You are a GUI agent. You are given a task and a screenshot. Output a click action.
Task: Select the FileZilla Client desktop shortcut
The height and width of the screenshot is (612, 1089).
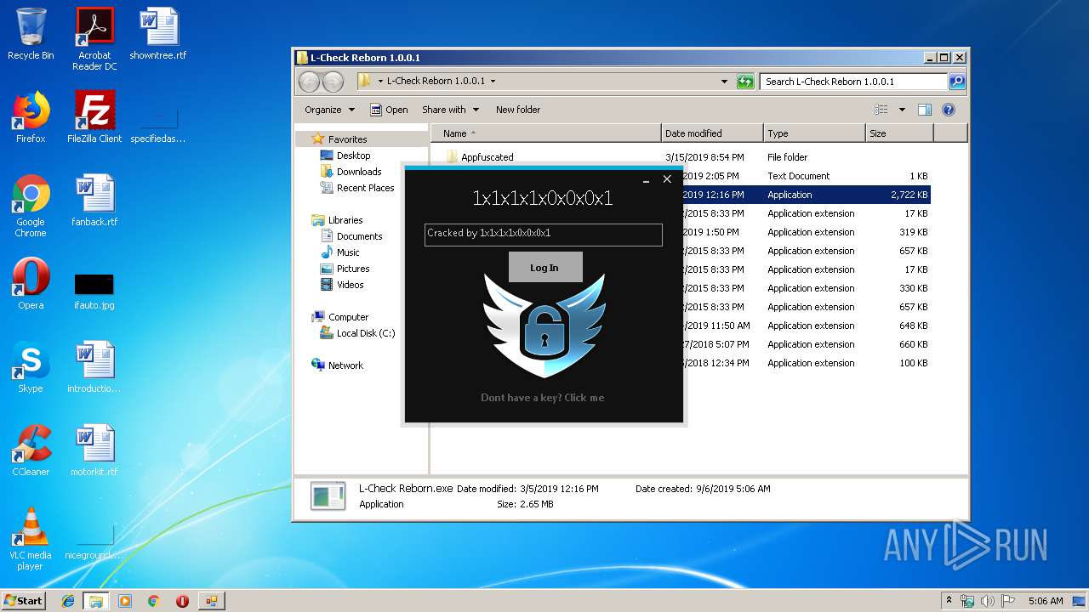pos(94,117)
